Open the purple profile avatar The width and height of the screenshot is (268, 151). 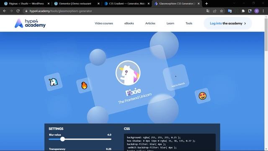tap(257, 11)
